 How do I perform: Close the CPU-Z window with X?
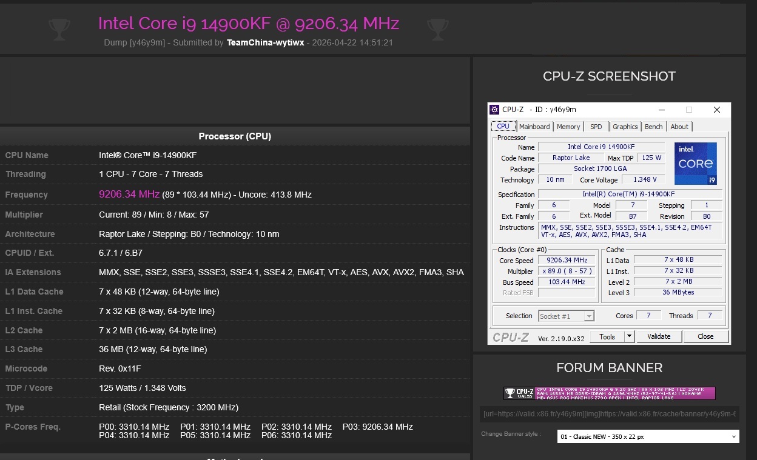click(717, 110)
